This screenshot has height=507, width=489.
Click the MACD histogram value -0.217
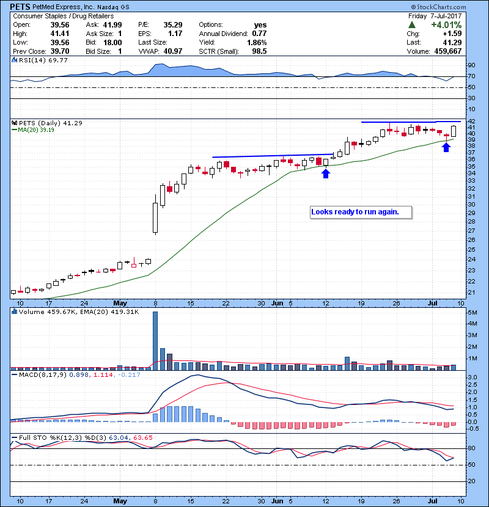pos(129,375)
